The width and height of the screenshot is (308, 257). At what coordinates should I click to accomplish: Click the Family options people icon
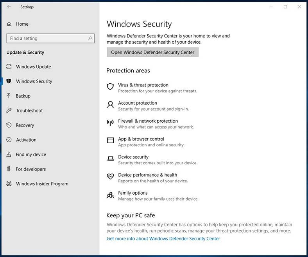tap(110, 195)
